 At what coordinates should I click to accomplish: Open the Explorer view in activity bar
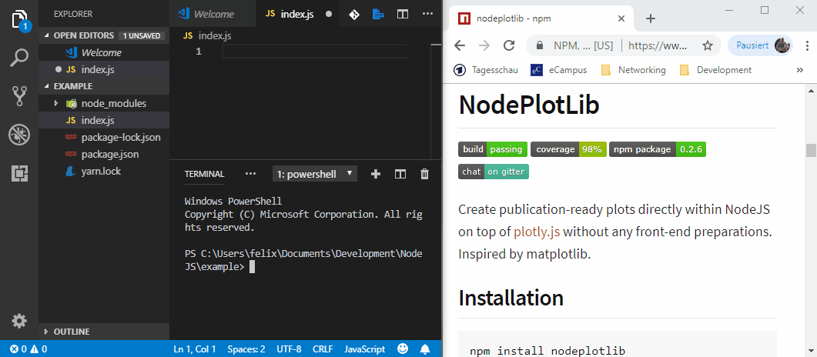click(x=19, y=20)
